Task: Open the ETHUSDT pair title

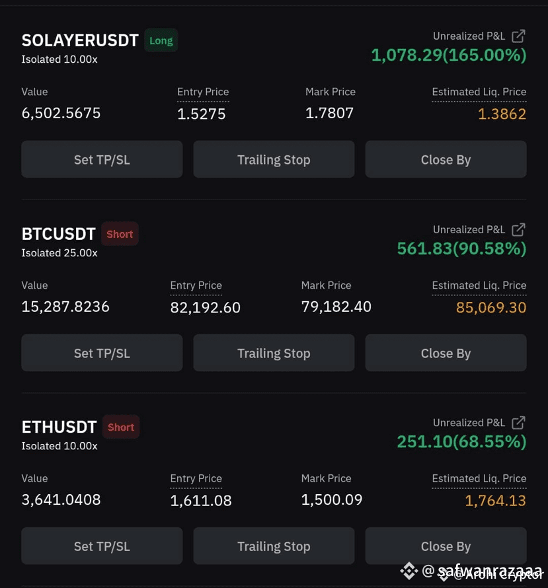Action: [59, 427]
